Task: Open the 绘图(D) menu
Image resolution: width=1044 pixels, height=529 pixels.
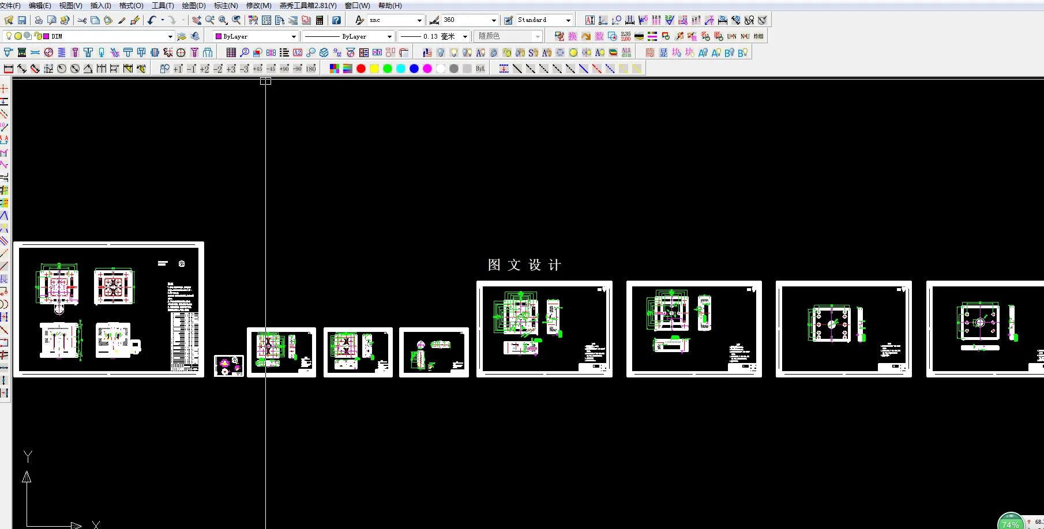Action: (194, 5)
